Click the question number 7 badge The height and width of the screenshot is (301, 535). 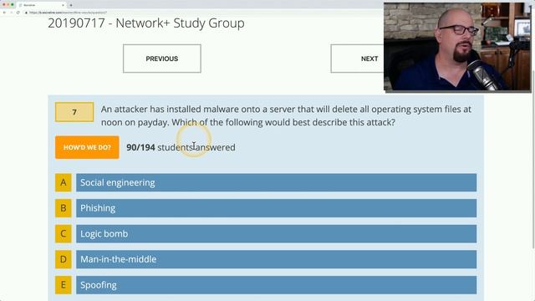(x=74, y=112)
